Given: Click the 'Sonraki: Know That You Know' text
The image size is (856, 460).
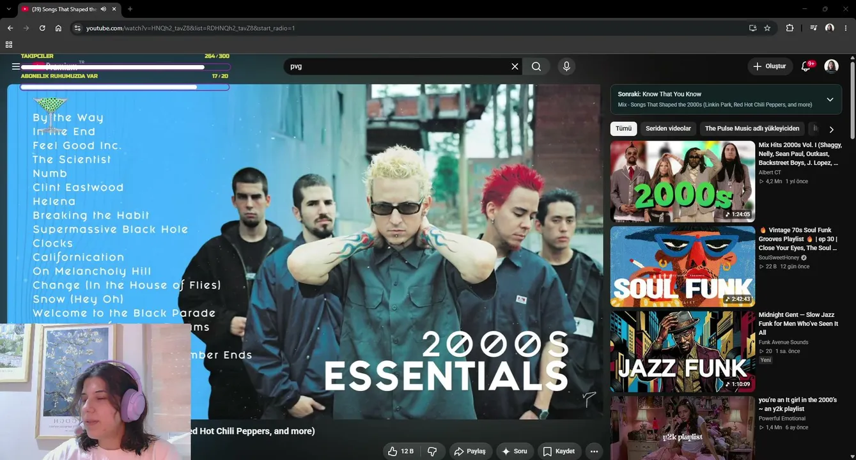Looking at the screenshot, I should (659, 94).
